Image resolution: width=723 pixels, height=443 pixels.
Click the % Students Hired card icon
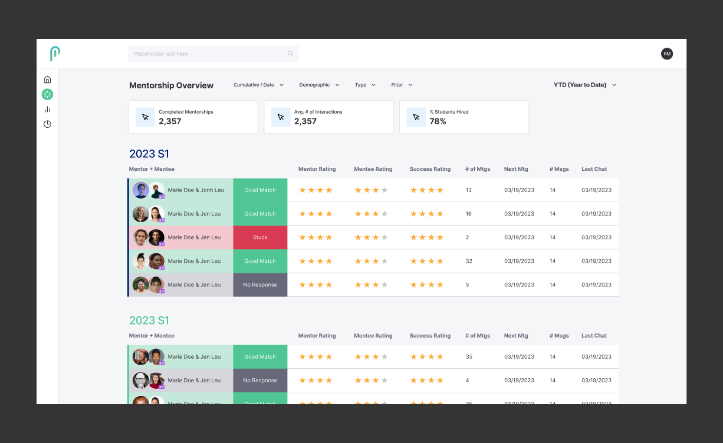(x=416, y=117)
